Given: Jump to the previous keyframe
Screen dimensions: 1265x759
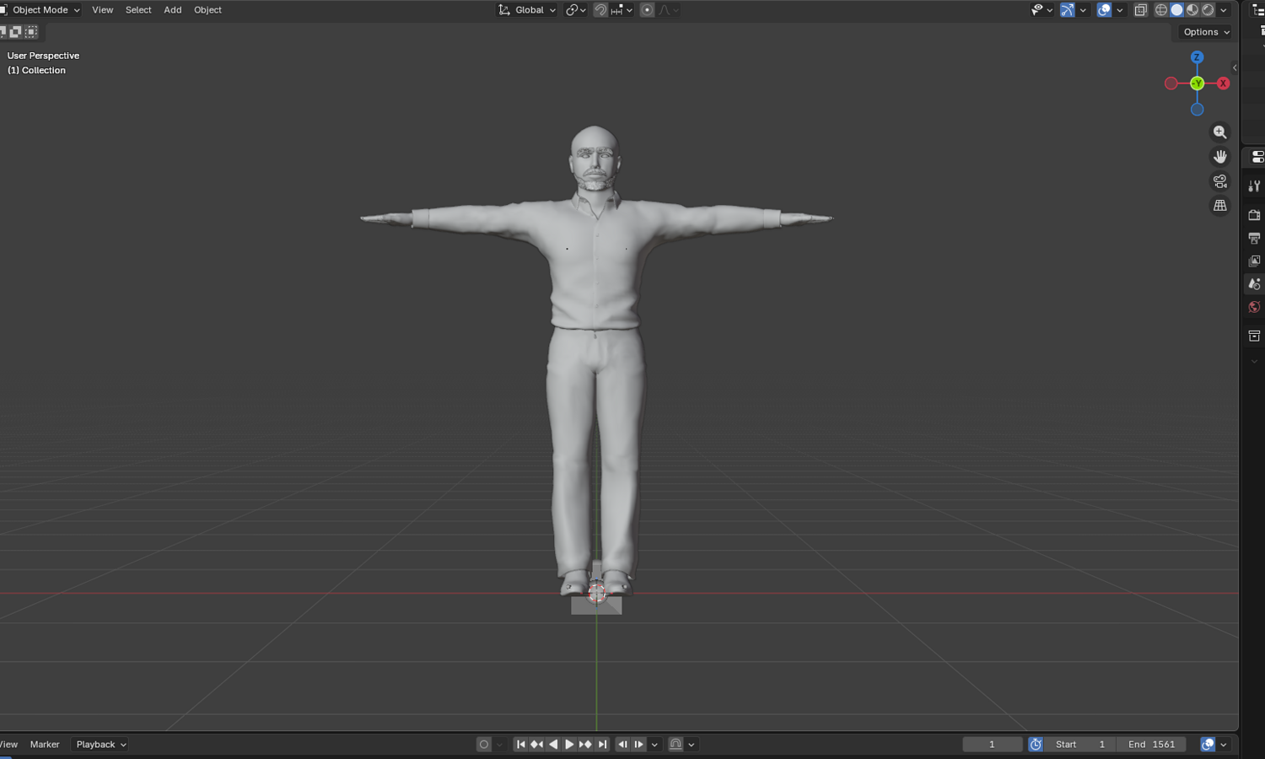Looking at the screenshot, I should (x=536, y=745).
